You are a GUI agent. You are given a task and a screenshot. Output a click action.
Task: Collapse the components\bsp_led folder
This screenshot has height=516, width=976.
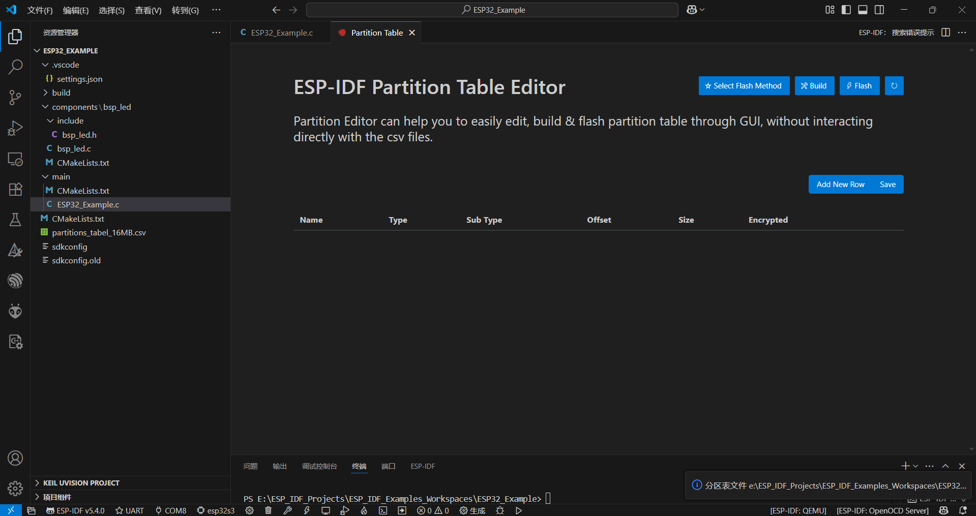pos(45,107)
